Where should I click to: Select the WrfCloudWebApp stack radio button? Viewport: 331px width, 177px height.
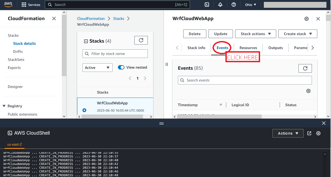pos(84,110)
